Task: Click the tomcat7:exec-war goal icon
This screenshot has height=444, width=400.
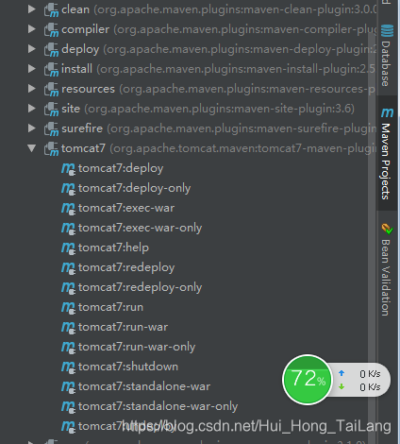Action: pyautogui.click(x=68, y=209)
